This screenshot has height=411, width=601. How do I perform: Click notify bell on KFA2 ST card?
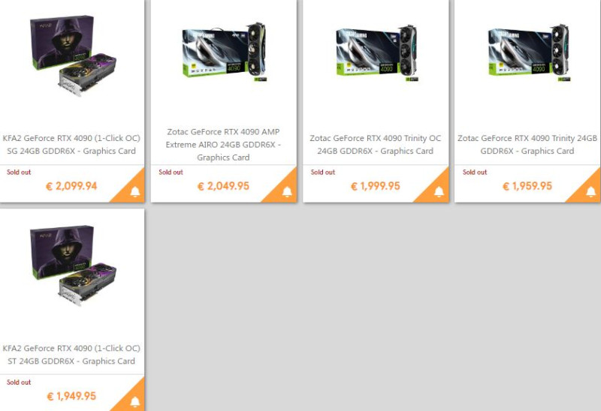click(135, 402)
